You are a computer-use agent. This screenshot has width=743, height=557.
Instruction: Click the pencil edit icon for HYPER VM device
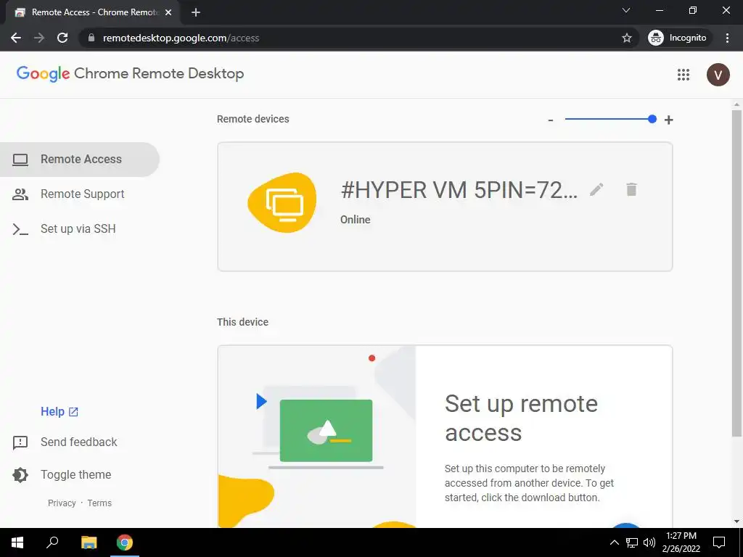point(596,189)
